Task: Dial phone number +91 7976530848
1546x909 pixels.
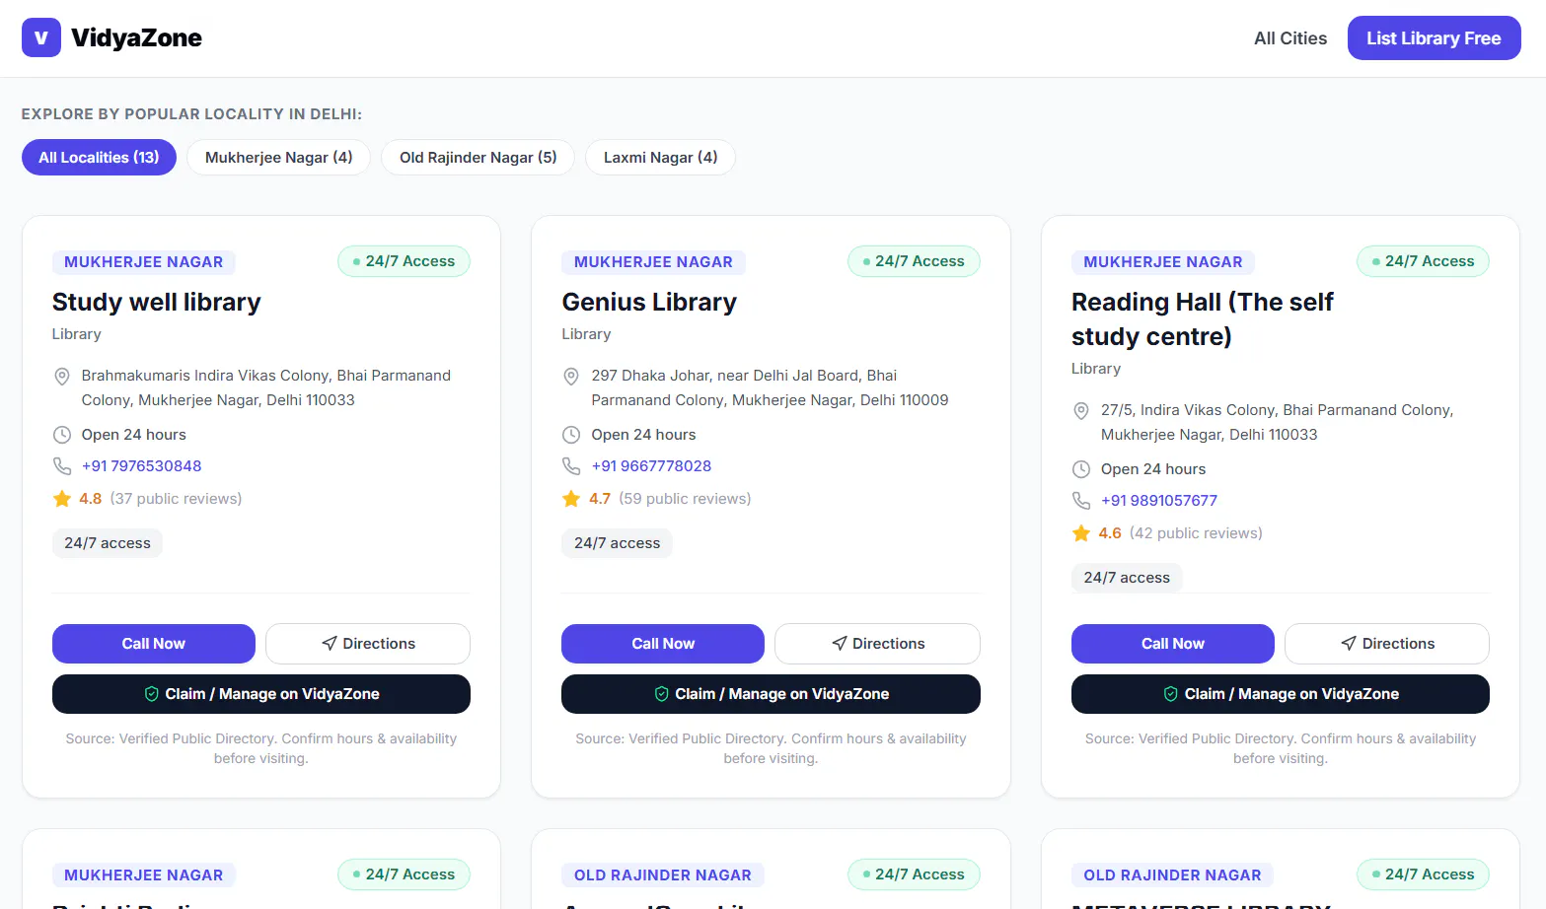Action: coord(142,466)
